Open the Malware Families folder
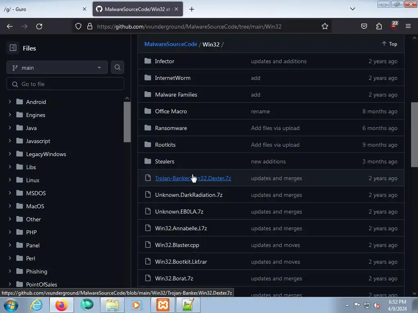This screenshot has width=418, height=313. click(x=176, y=95)
